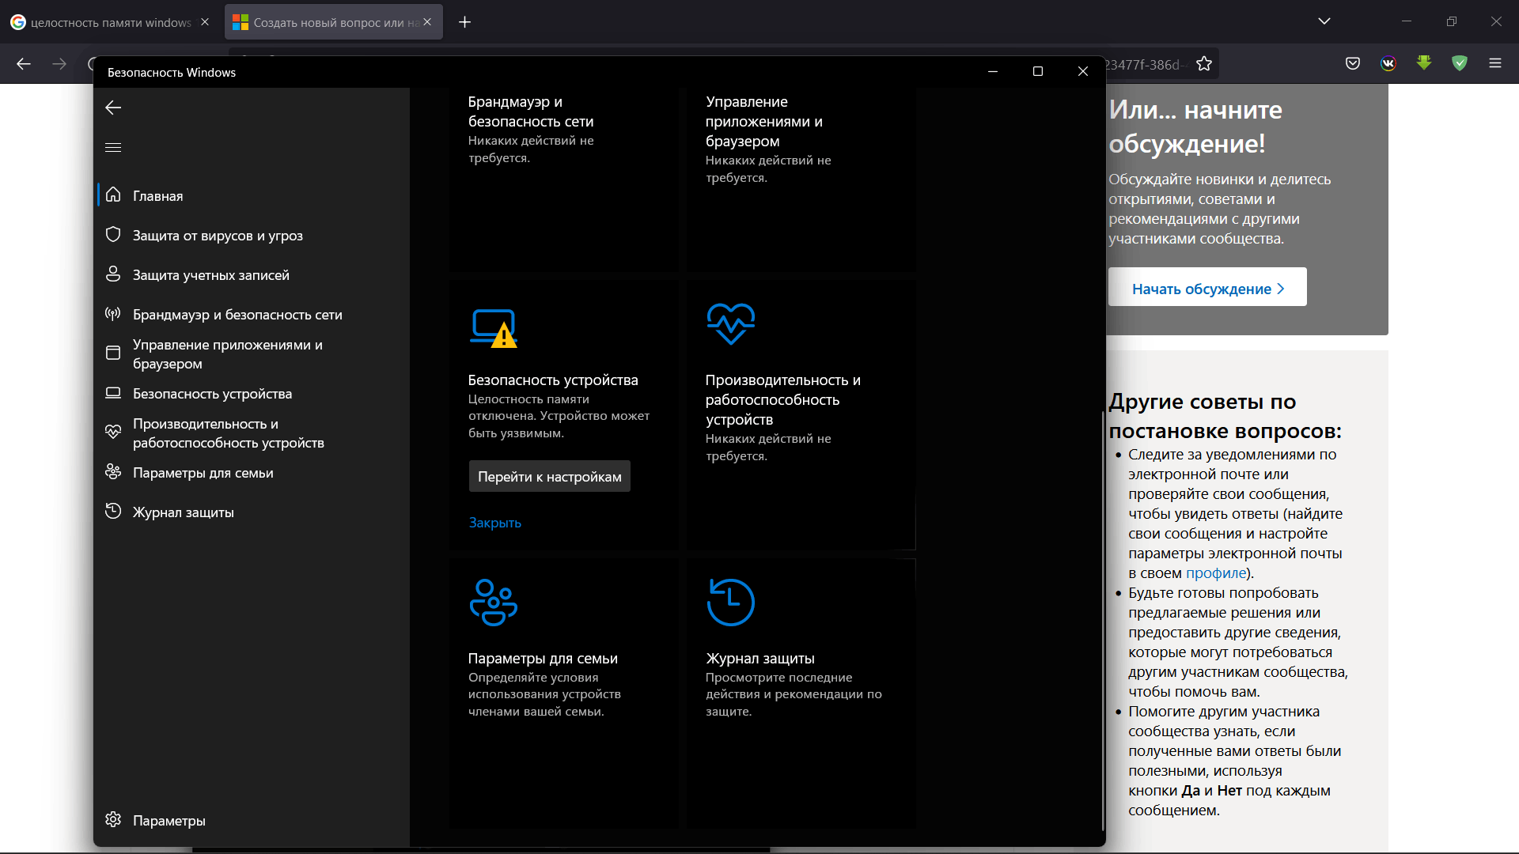Open Безопасность устройства tile heading
Viewport: 1519px width, 854px height.
pos(553,380)
